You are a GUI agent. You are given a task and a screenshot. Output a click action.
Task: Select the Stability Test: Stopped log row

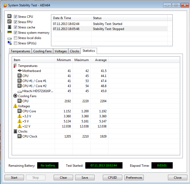pyautogui.click(x=109, y=29)
